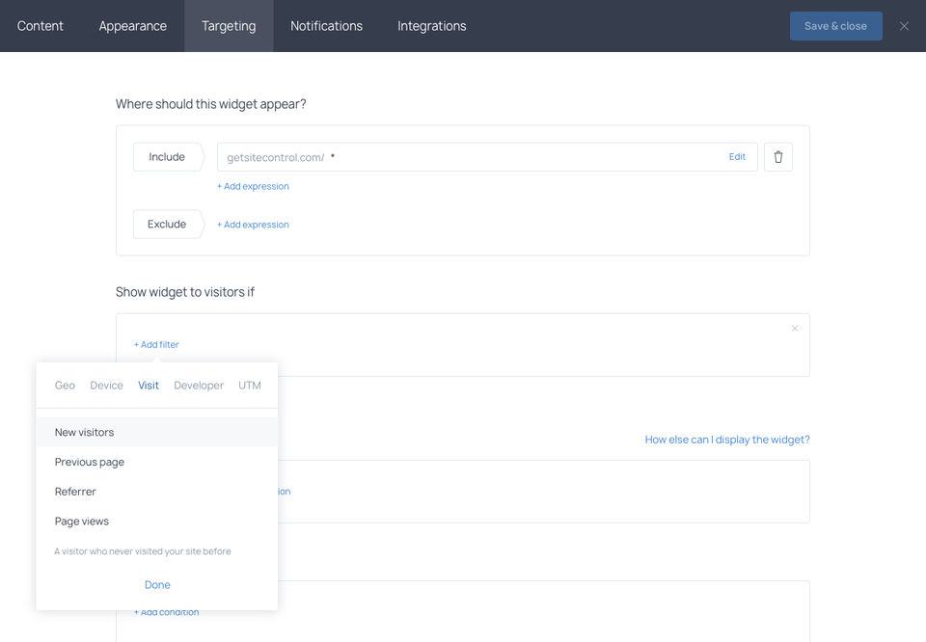Image resolution: width=926 pixels, height=642 pixels.
Task: Open 'How else can I display the widget?' link
Action: tap(727, 440)
